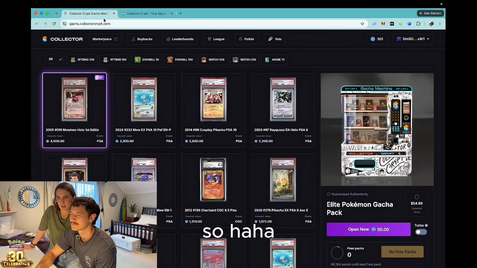Click the $54.89 Expected Value box
Viewport: 477px width, 268px height.
pos(417,204)
